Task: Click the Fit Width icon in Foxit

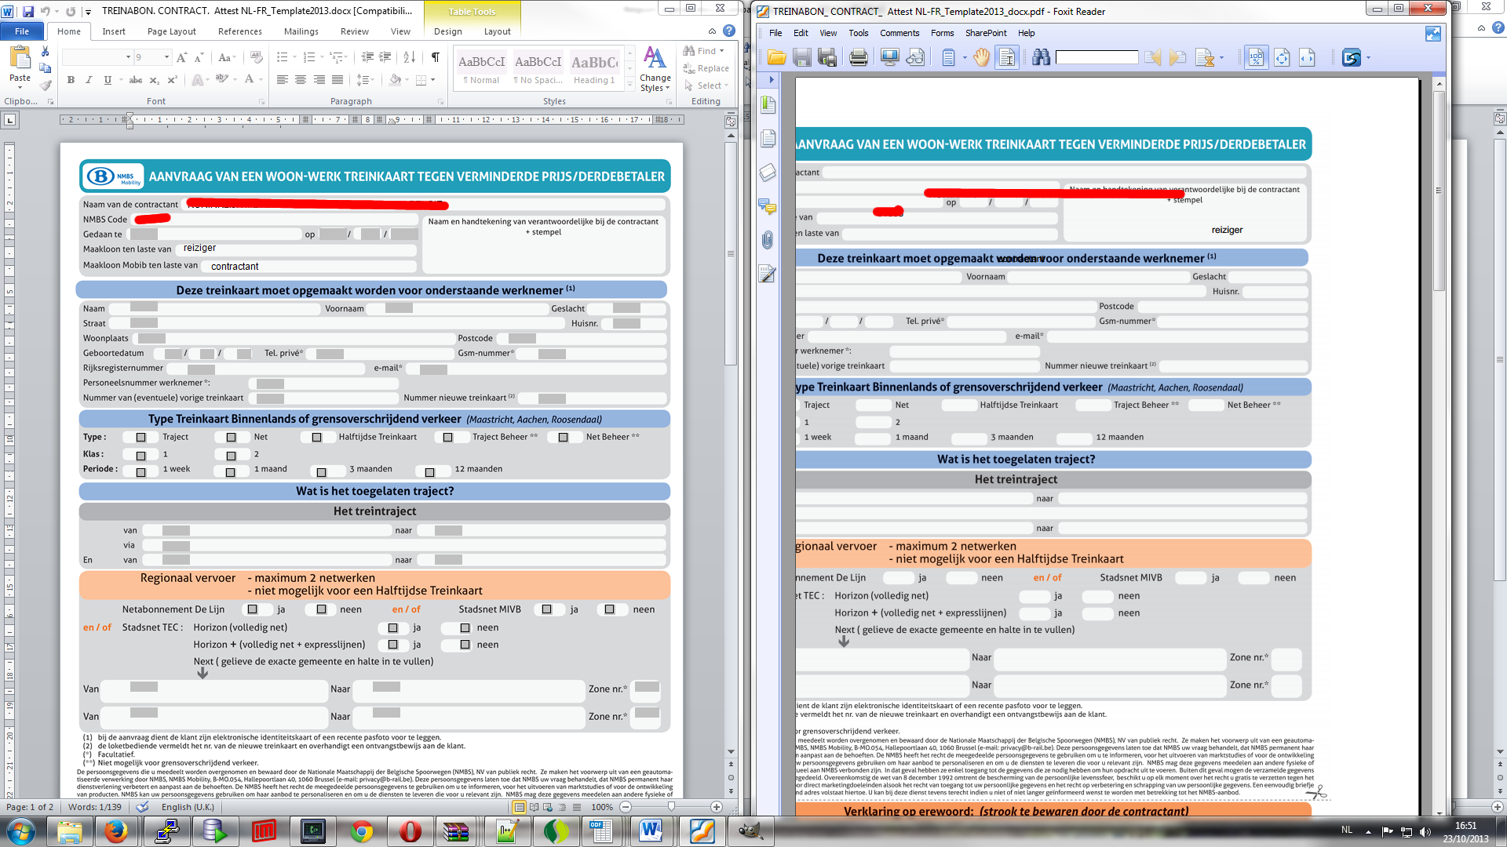Action: click(1307, 57)
